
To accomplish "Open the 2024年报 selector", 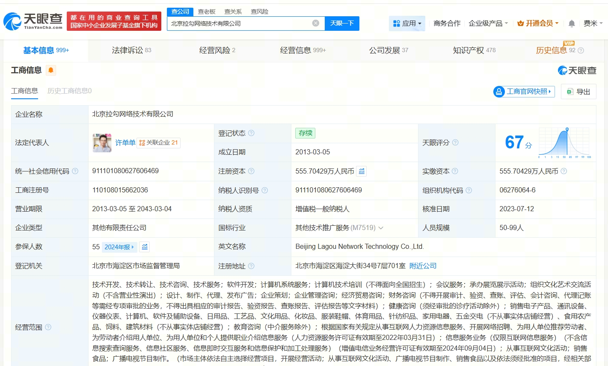I will pyautogui.click(x=119, y=247).
